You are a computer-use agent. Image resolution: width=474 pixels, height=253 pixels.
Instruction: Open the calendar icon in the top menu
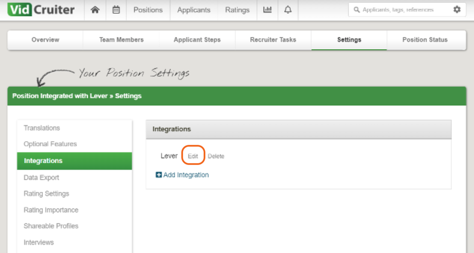pyautogui.click(x=116, y=10)
